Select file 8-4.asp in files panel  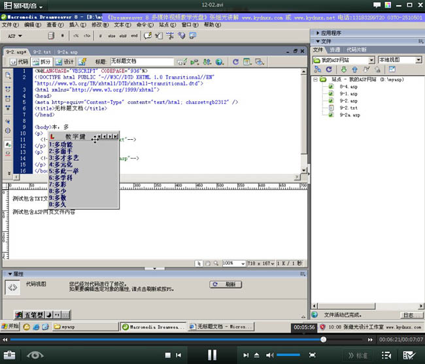[x=348, y=87]
